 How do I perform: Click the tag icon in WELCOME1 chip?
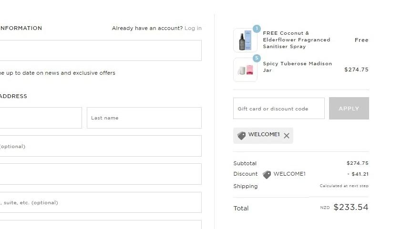click(x=242, y=136)
